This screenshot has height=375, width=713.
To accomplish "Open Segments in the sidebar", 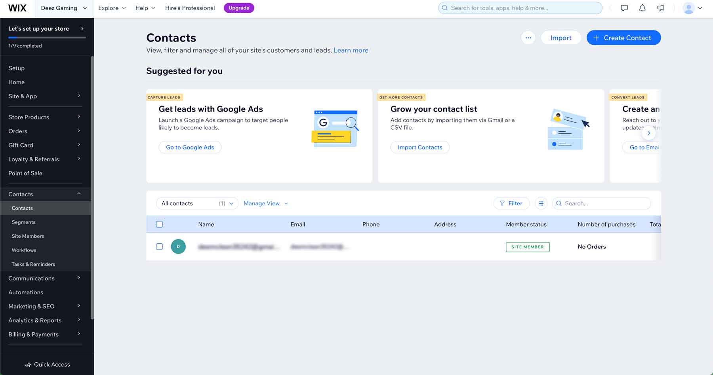I will point(23,222).
